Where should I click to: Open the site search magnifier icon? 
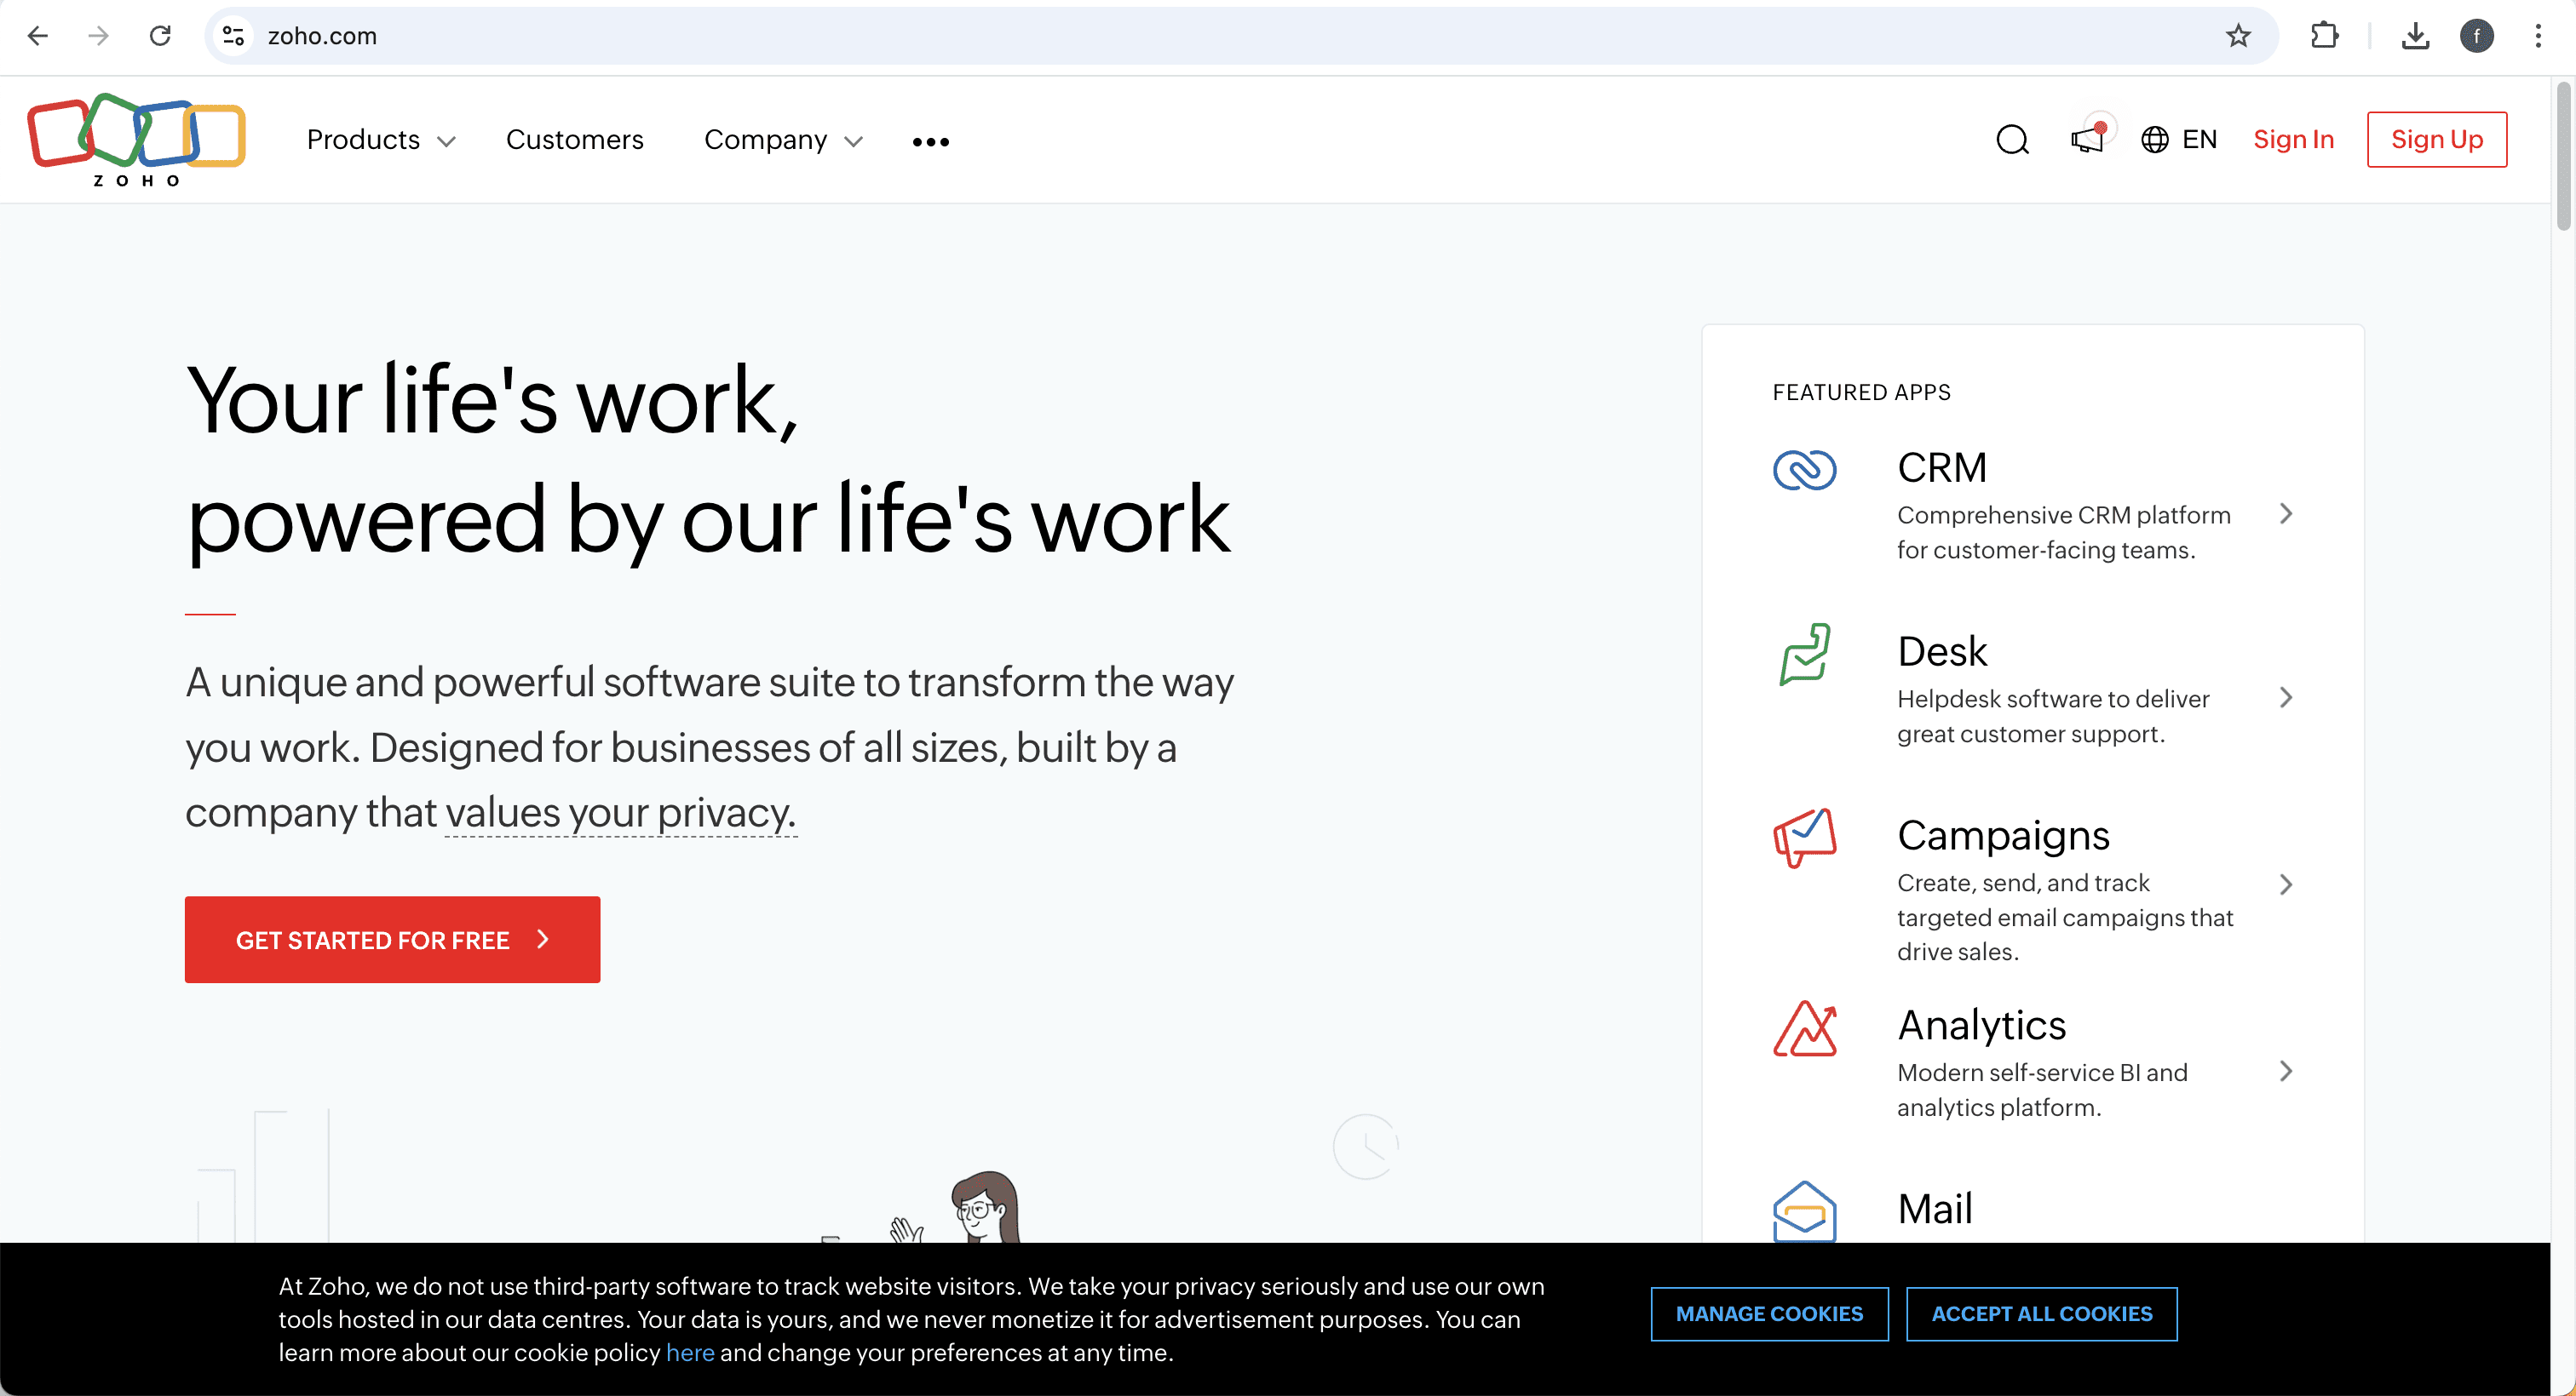[x=2013, y=140]
